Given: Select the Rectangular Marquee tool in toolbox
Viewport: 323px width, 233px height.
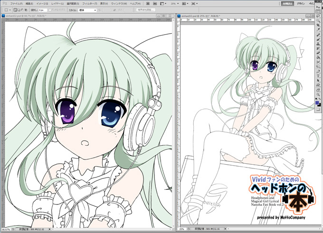Looking at the screenshot, I should coord(318,12).
